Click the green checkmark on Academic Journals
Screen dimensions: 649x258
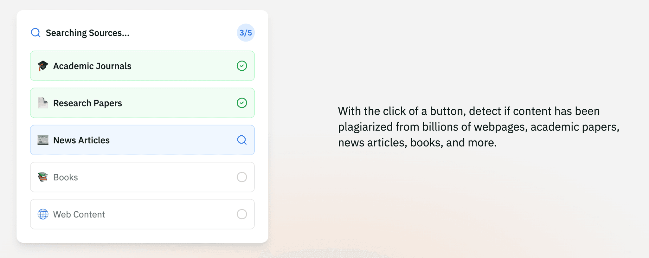pos(242,66)
